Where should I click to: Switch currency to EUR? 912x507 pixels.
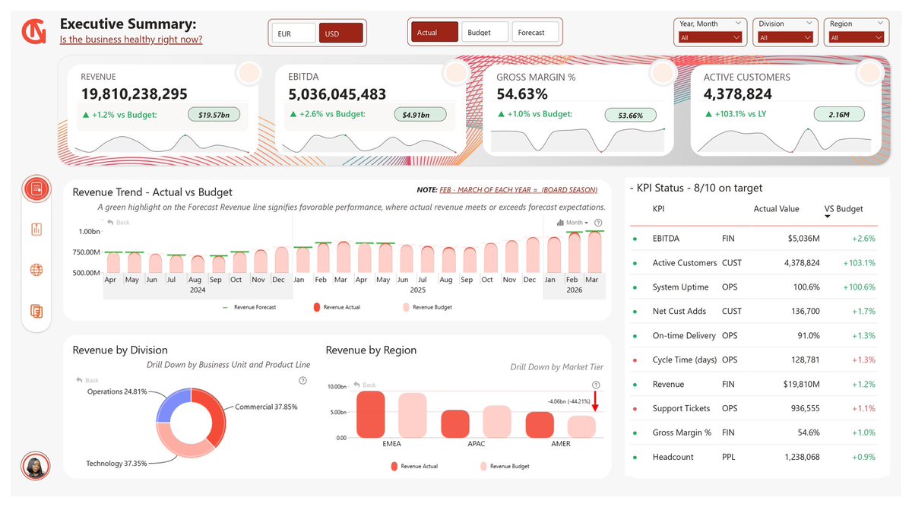[293, 33]
